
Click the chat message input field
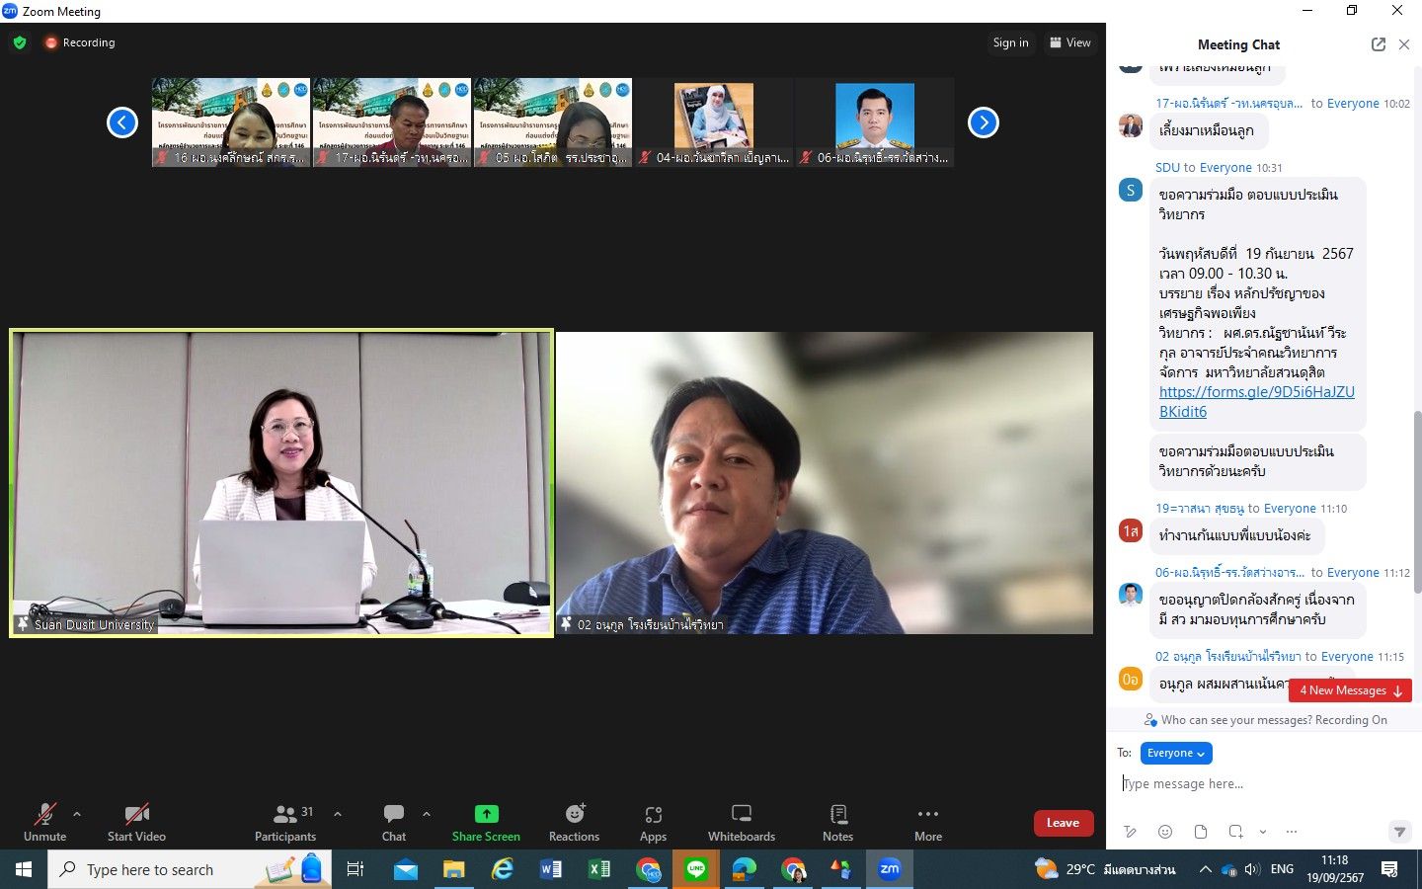click(x=1264, y=783)
